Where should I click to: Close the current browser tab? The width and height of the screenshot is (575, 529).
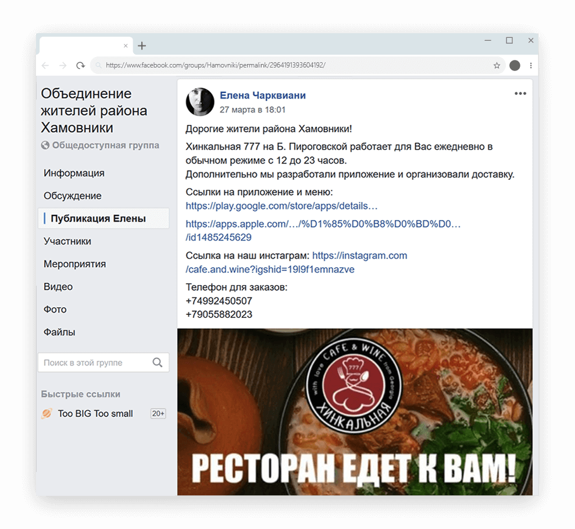point(126,46)
